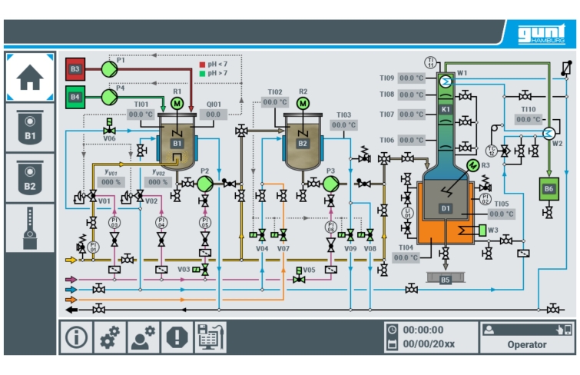
Task: Click valve V07
Action: click(x=280, y=234)
